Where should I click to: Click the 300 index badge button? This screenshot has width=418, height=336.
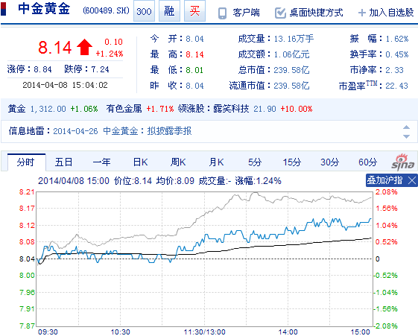(x=144, y=11)
